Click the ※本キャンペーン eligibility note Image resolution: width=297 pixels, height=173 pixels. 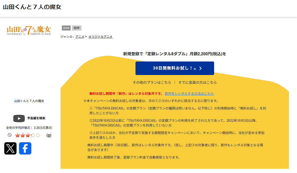[151, 101]
